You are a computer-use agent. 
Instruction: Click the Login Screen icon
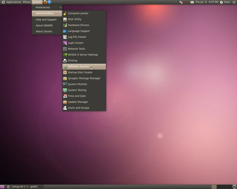point(65,43)
